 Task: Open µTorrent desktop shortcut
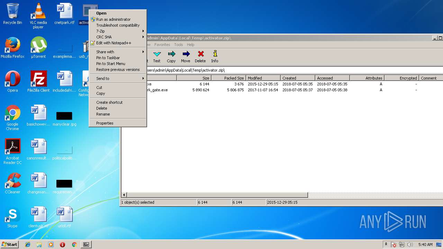[38, 48]
